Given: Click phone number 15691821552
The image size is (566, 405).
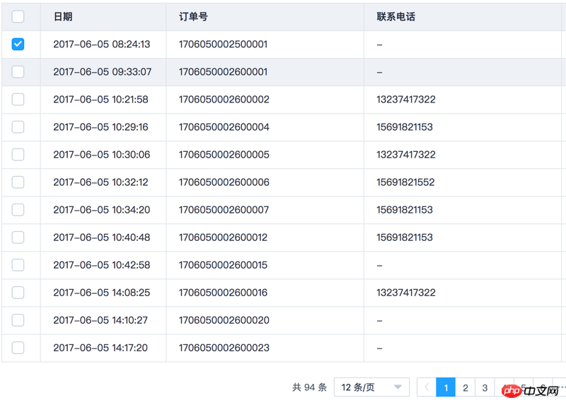Looking at the screenshot, I should click(405, 182).
